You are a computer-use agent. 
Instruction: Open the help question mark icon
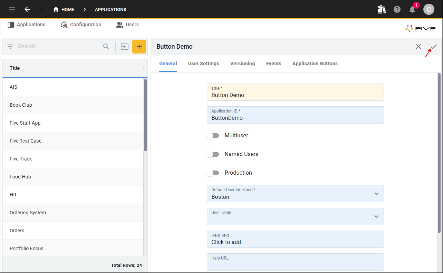(397, 9)
